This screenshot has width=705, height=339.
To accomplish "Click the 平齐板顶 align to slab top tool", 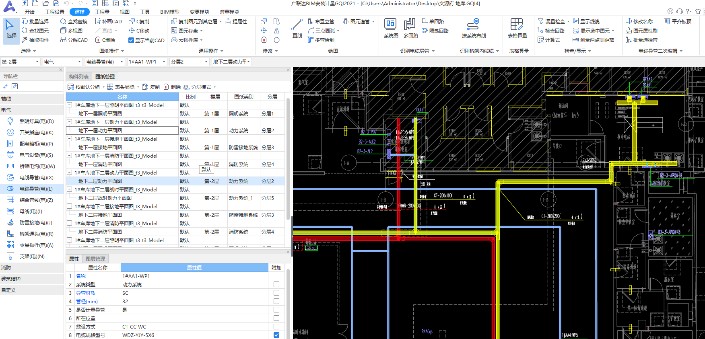I will click(678, 21).
